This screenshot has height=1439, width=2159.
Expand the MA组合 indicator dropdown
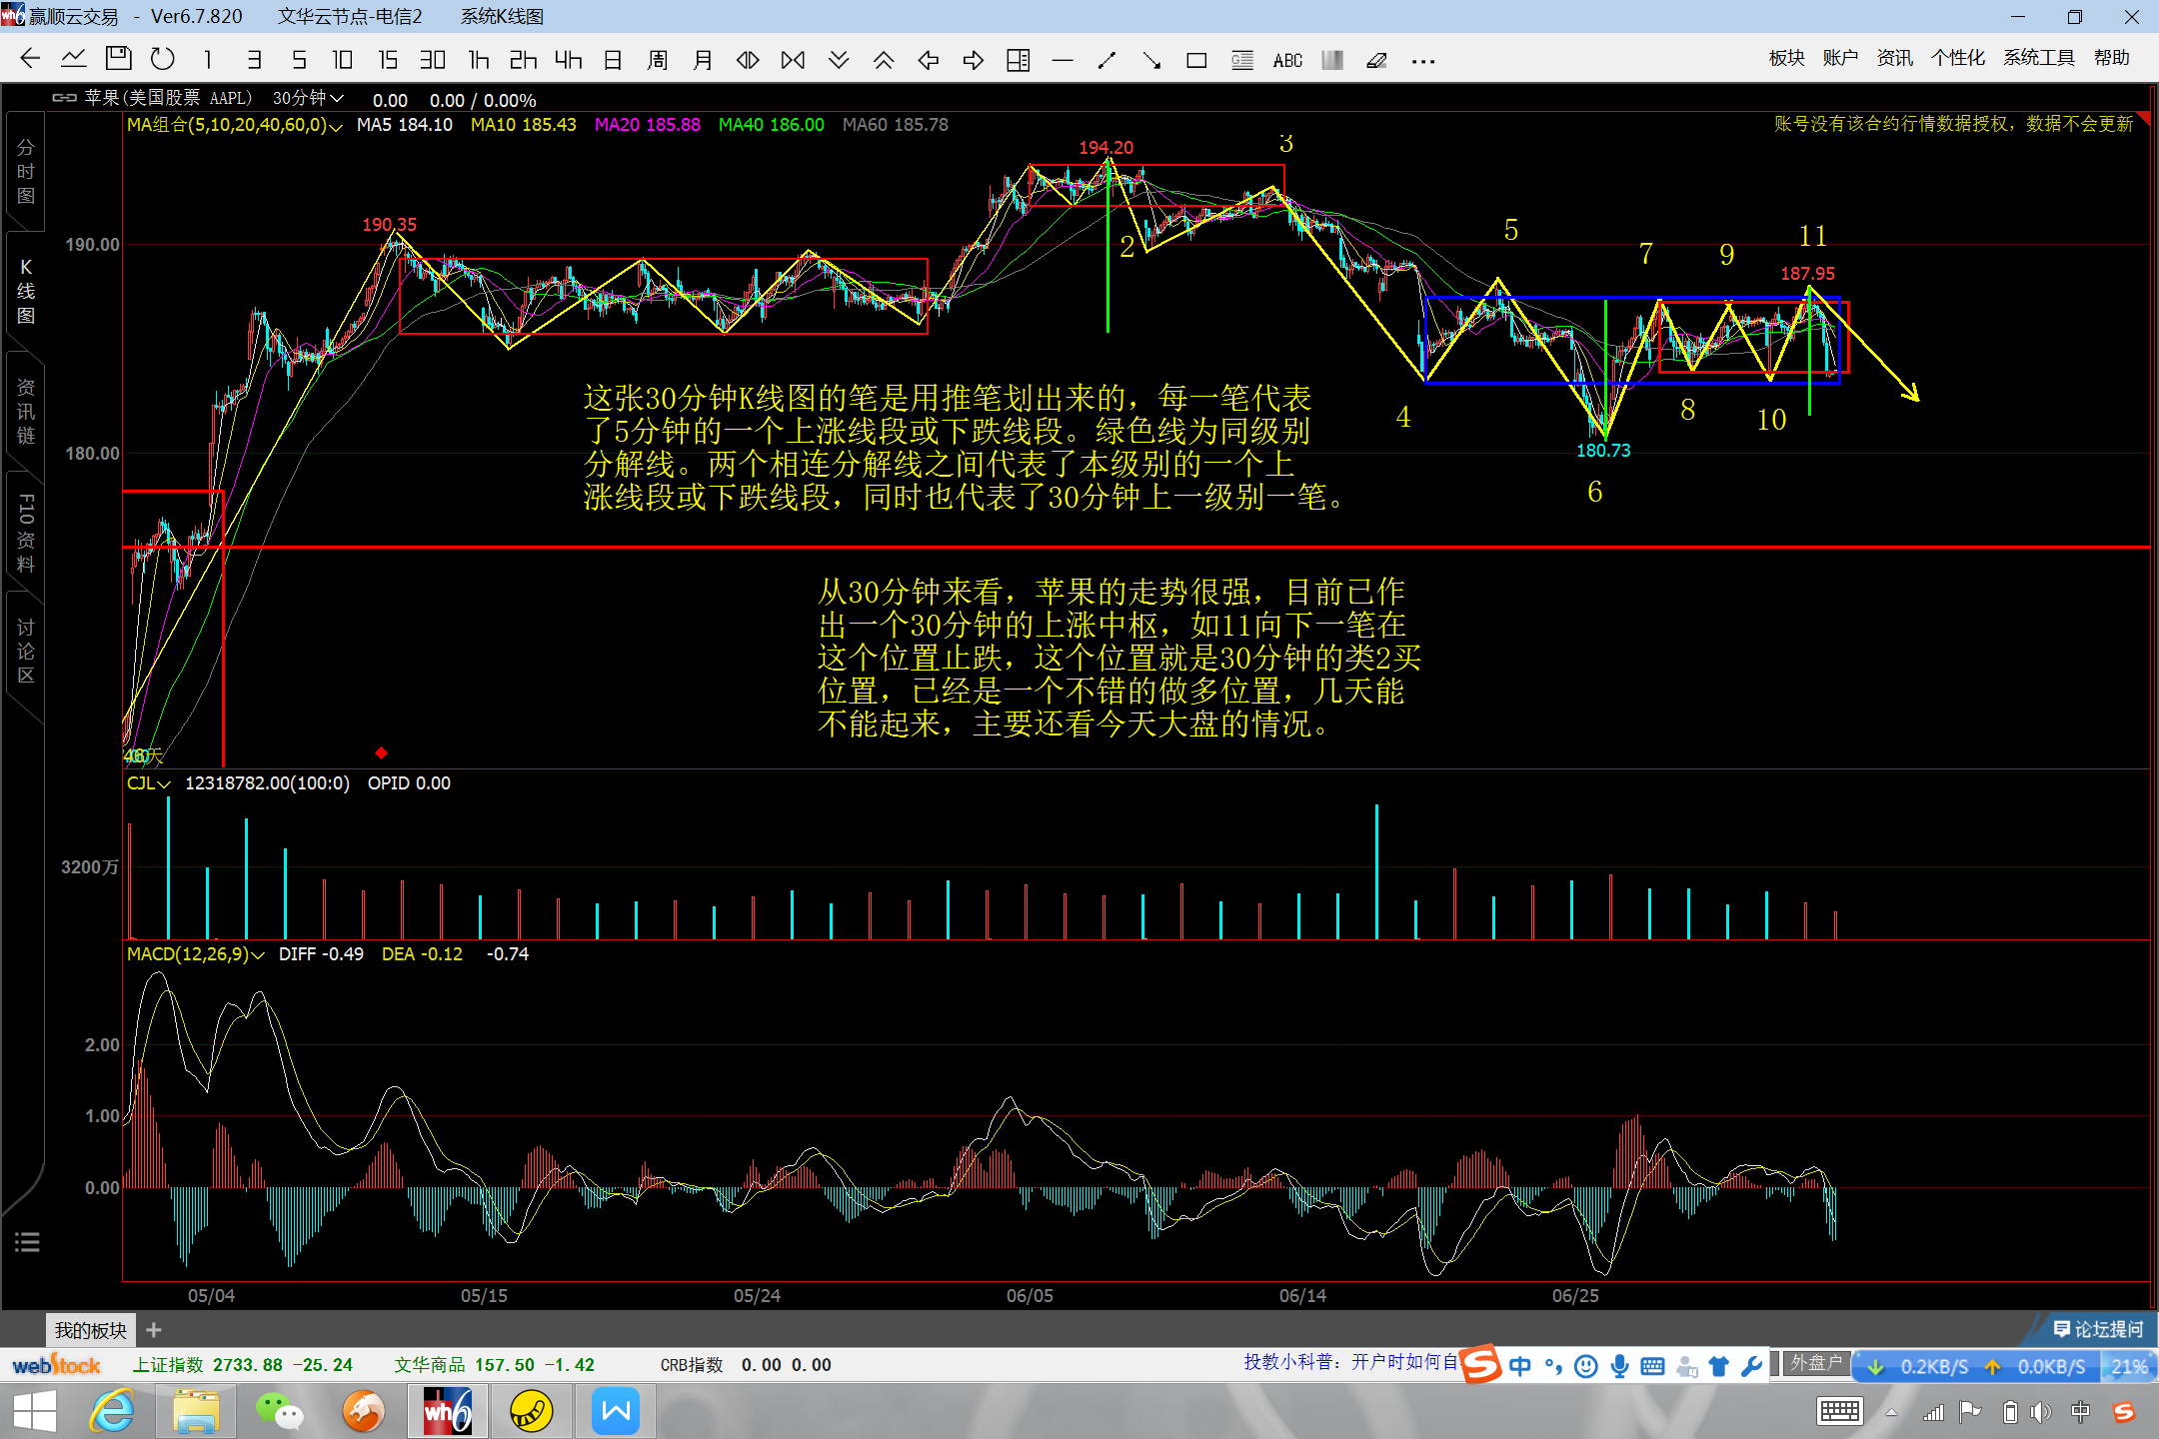336,126
